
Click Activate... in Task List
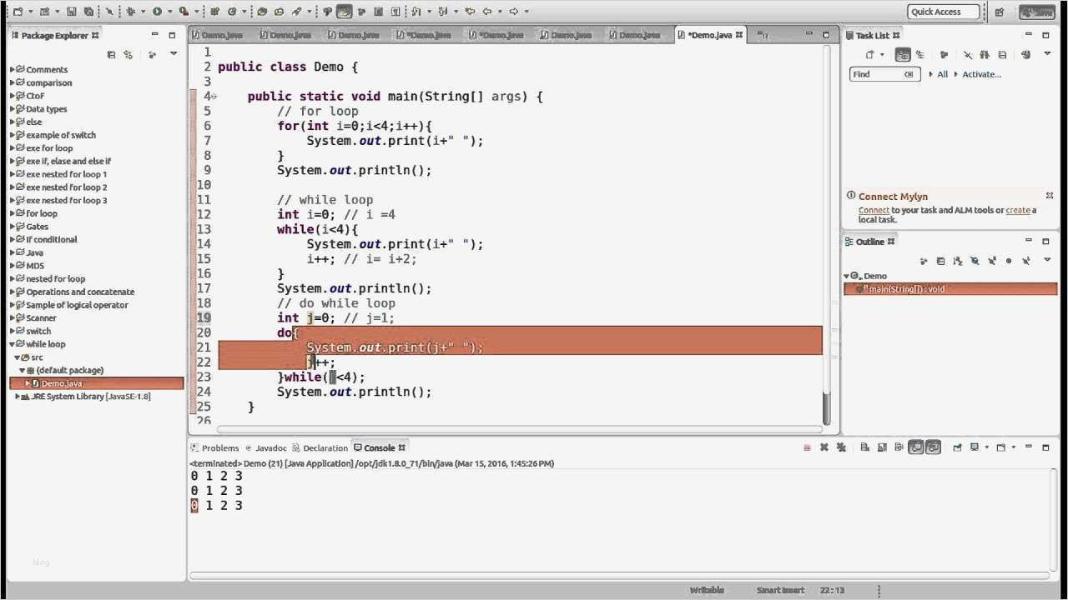tap(981, 74)
